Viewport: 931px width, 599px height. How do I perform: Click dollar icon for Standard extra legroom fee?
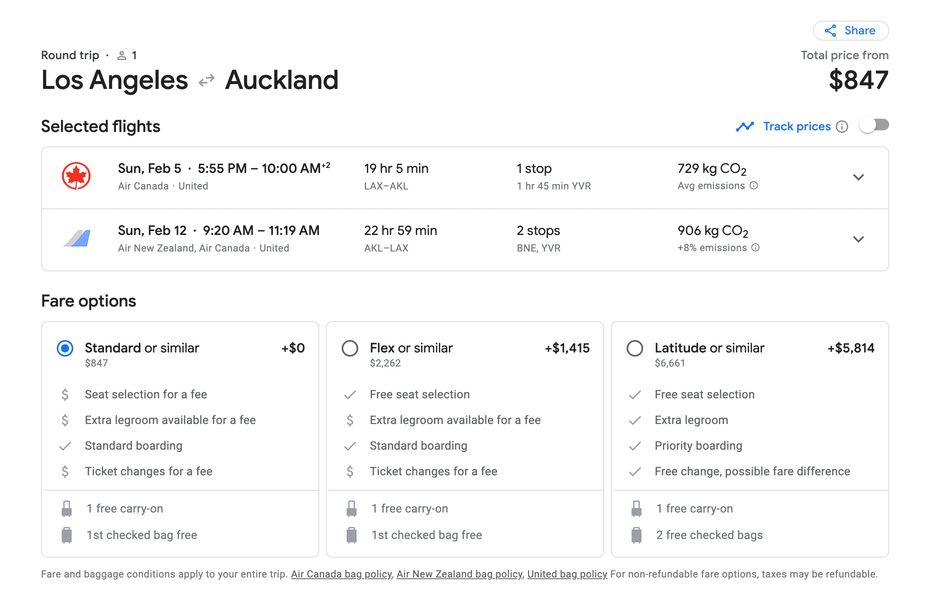coord(65,420)
